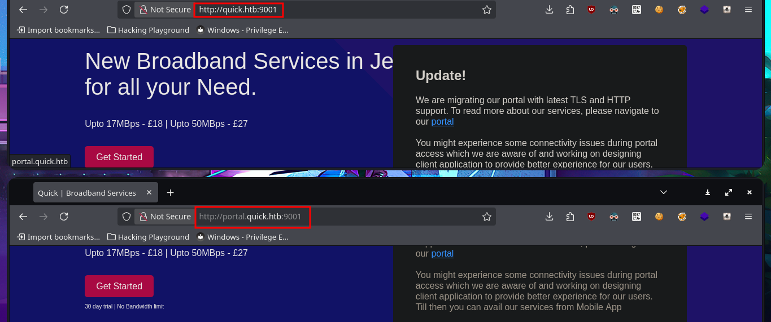Click Get Started button below the 30 day trial text
This screenshot has width=771, height=322.
tap(119, 286)
